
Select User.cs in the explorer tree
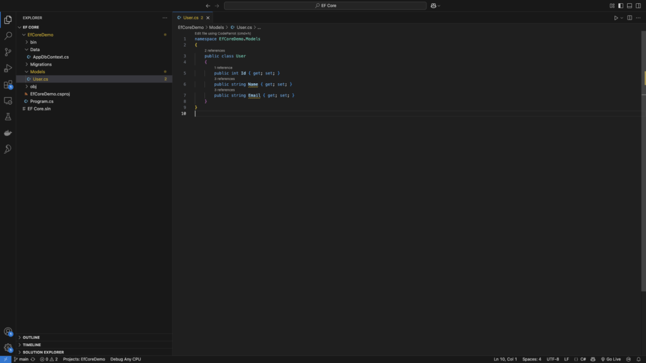point(40,79)
